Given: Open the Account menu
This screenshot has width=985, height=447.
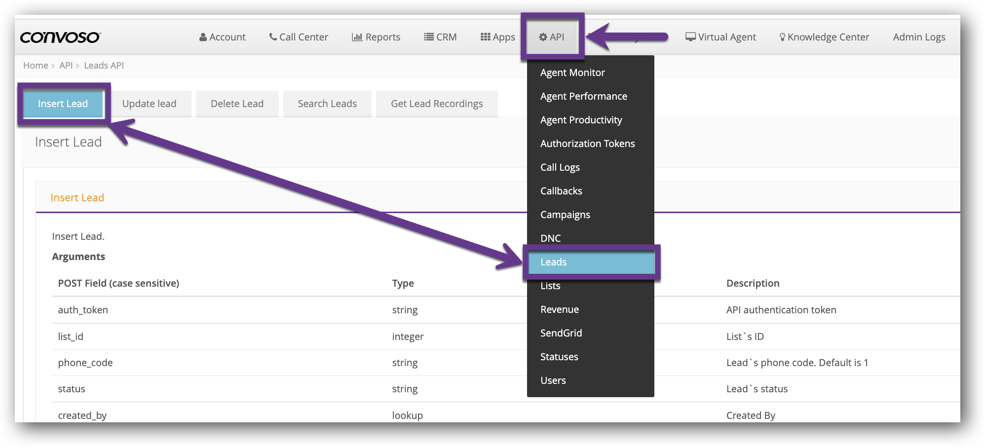Looking at the screenshot, I should [x=223, y=37].
